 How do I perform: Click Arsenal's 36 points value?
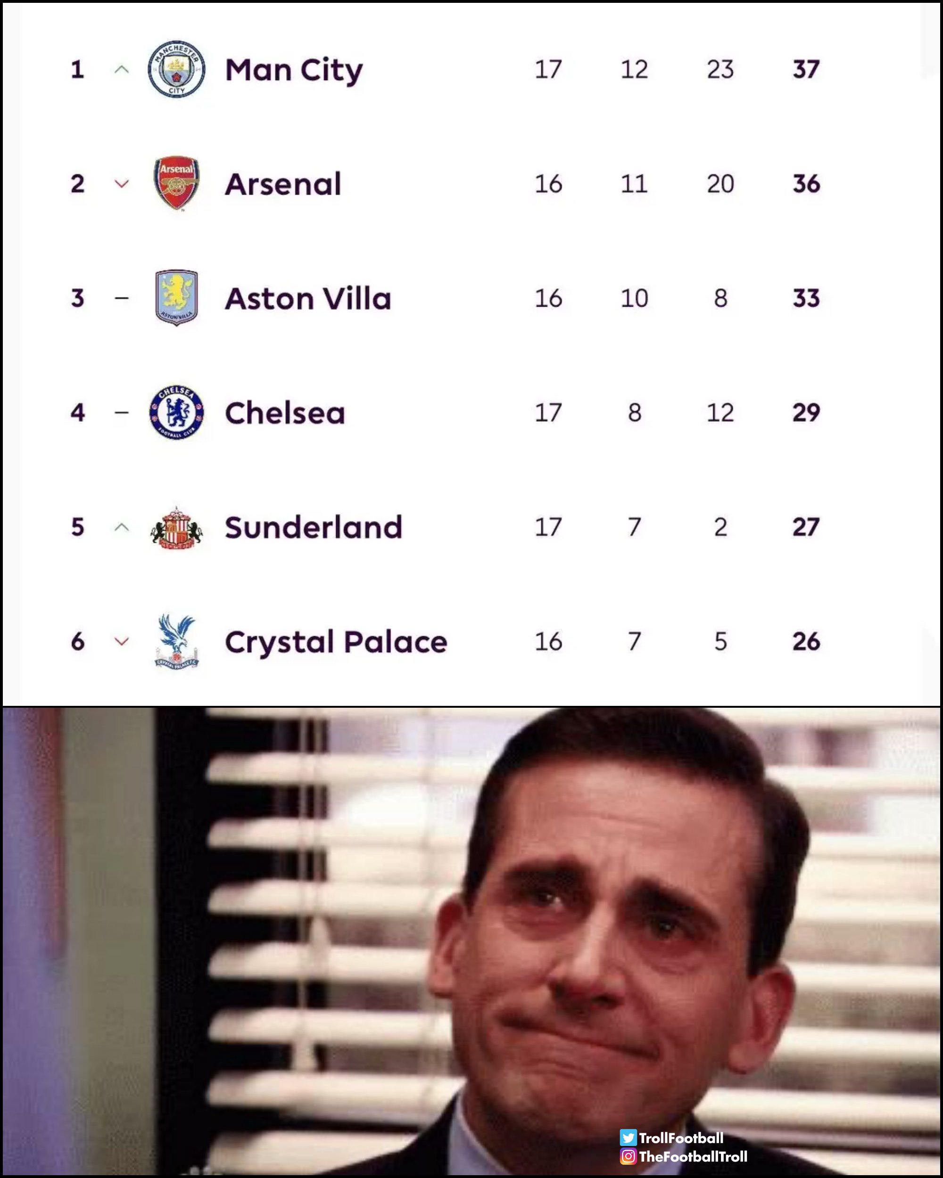[806, 184]
